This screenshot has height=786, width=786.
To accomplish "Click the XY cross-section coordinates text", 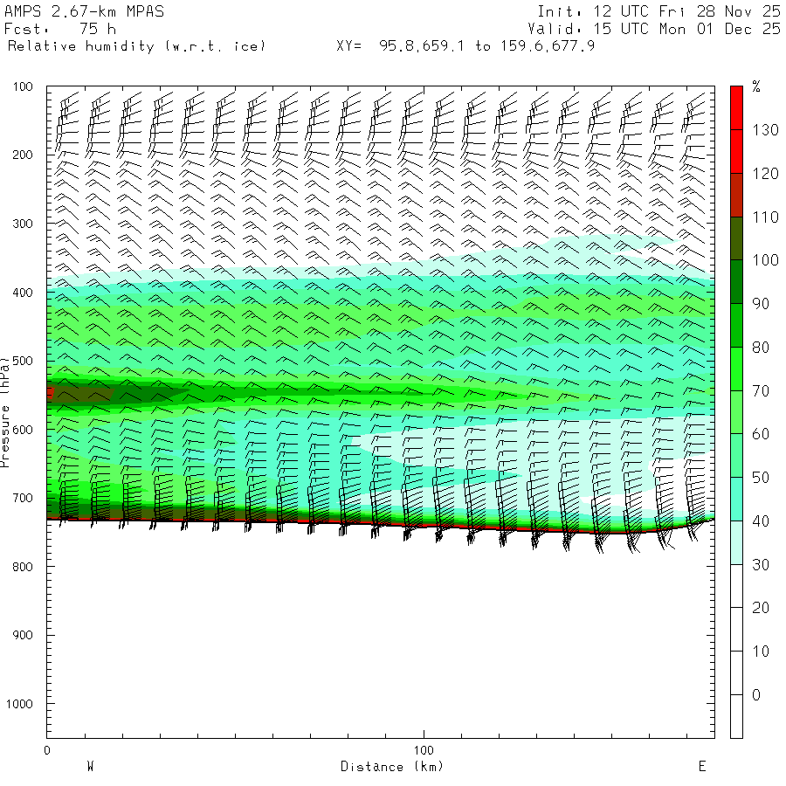I will tap(465, 46).
